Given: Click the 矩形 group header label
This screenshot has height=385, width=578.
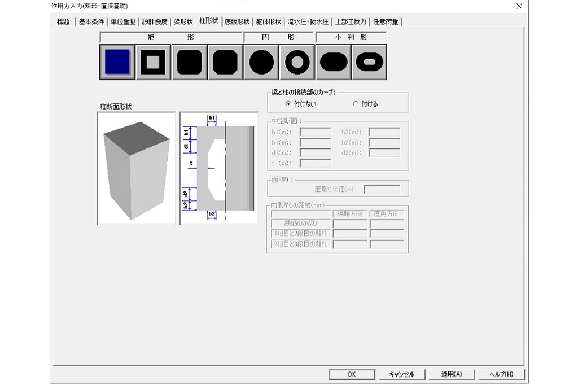Looking at the screenshot, I should coord(171,37).
